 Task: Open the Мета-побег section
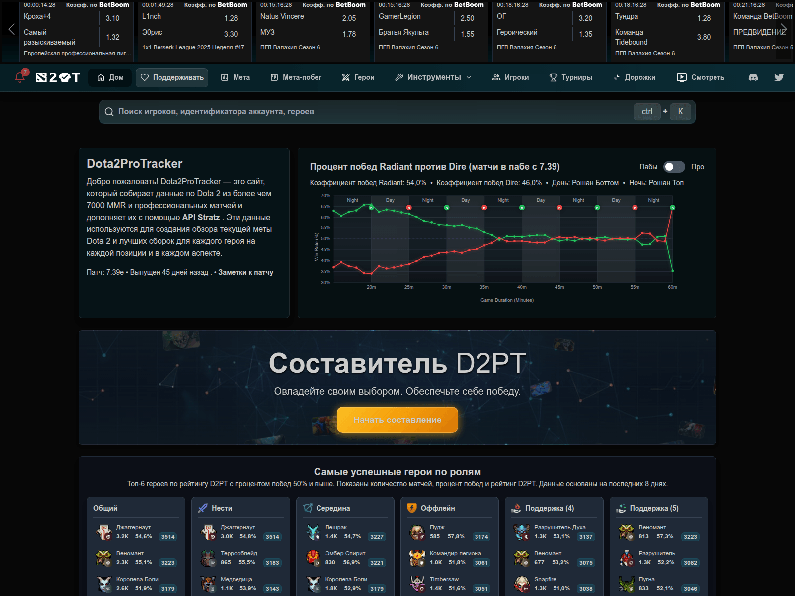[x=296, y=77]
